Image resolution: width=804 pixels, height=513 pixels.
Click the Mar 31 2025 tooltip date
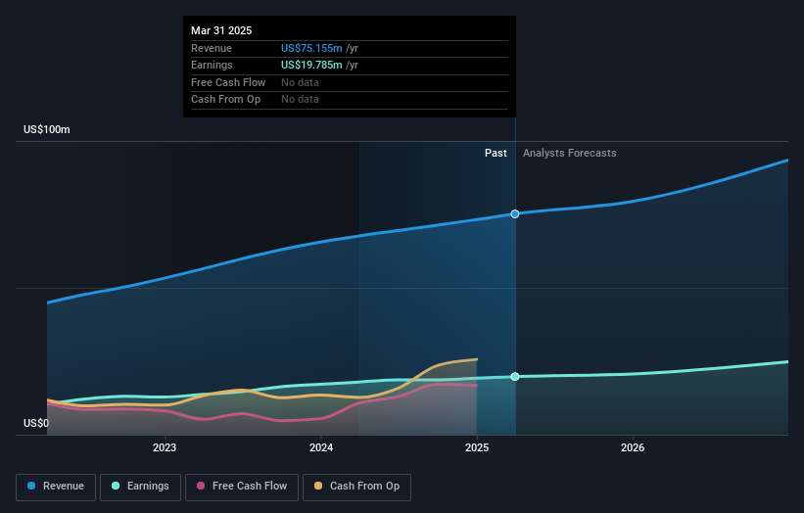click(x=221, y=30)
